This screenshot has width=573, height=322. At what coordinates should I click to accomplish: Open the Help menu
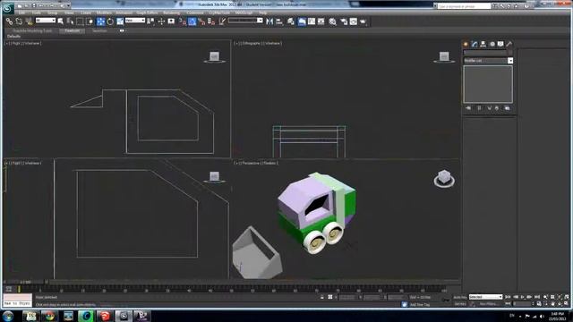click(x=262, y=13)
